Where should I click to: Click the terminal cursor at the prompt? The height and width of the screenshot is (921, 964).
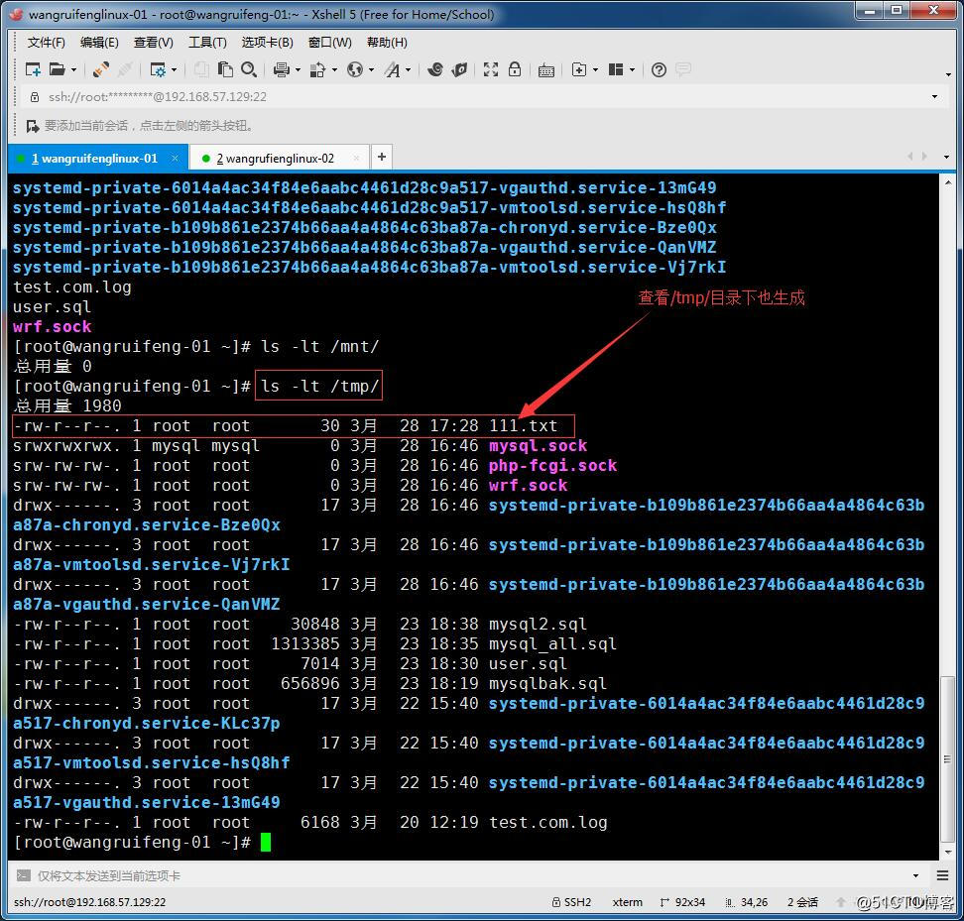point(266,843)
